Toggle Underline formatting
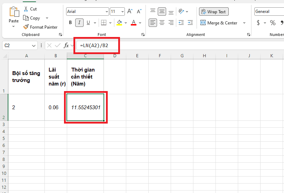 tap(88, 23)
